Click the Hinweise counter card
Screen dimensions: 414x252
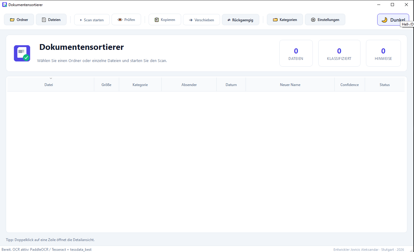(383, 53)
